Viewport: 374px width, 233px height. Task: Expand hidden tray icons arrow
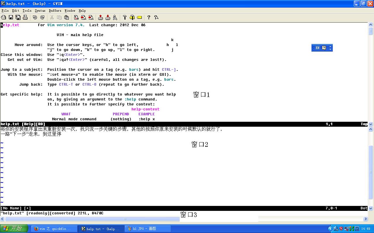330,229
